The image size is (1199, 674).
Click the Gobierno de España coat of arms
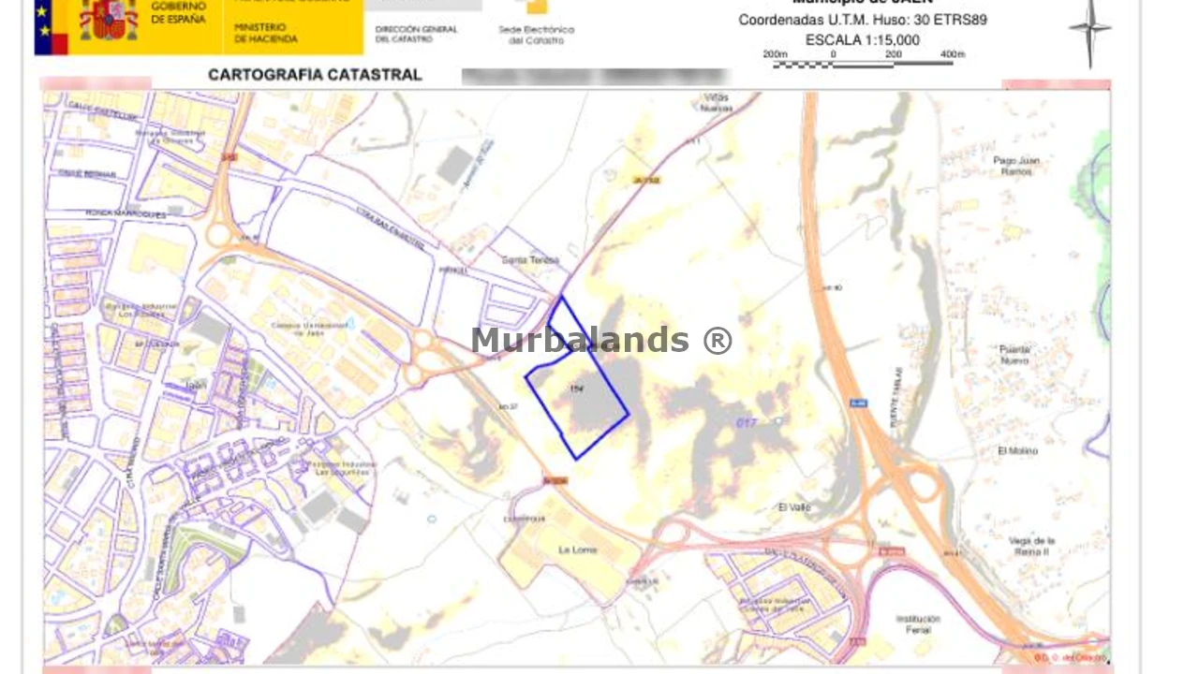tap(108, 21)
